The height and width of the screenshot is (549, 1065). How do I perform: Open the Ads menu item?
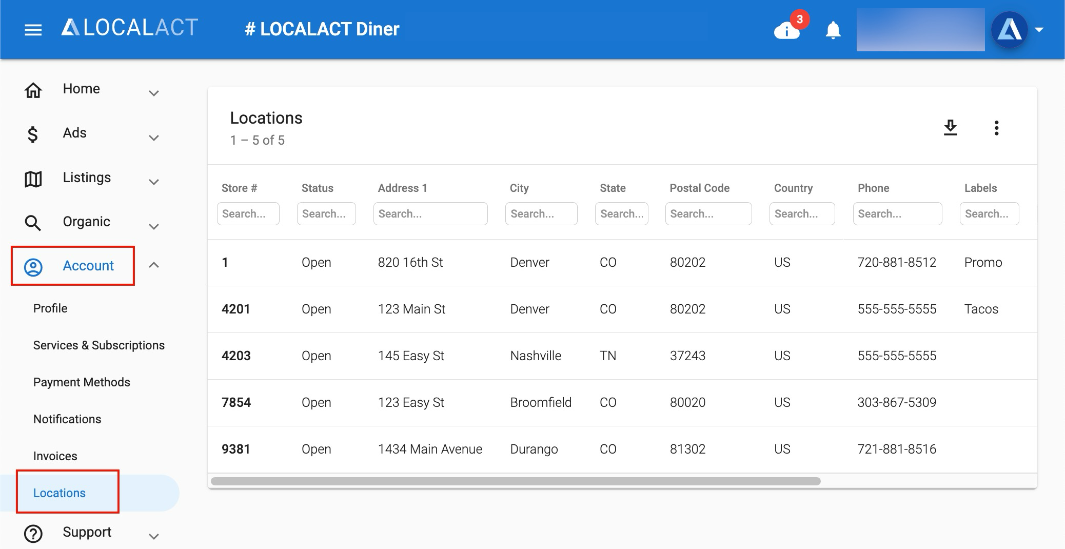click(75, 133)
